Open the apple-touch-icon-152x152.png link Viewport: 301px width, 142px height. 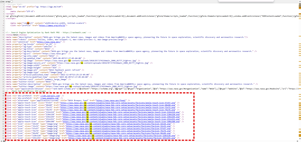122,119
